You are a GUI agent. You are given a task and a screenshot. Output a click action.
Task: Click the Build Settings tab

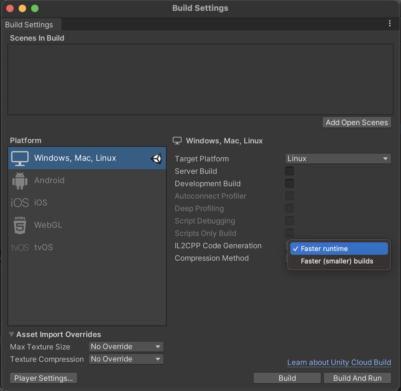29,25
